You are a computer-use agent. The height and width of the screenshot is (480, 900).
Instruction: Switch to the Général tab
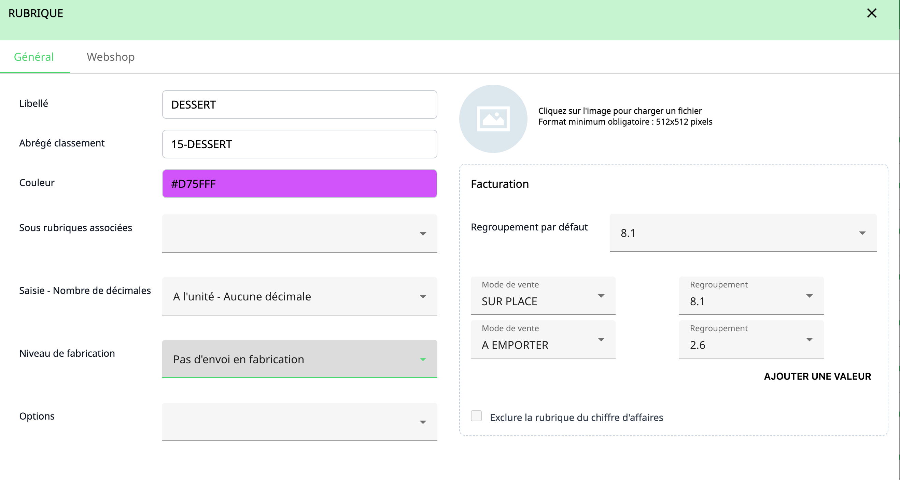click(34, 57)
